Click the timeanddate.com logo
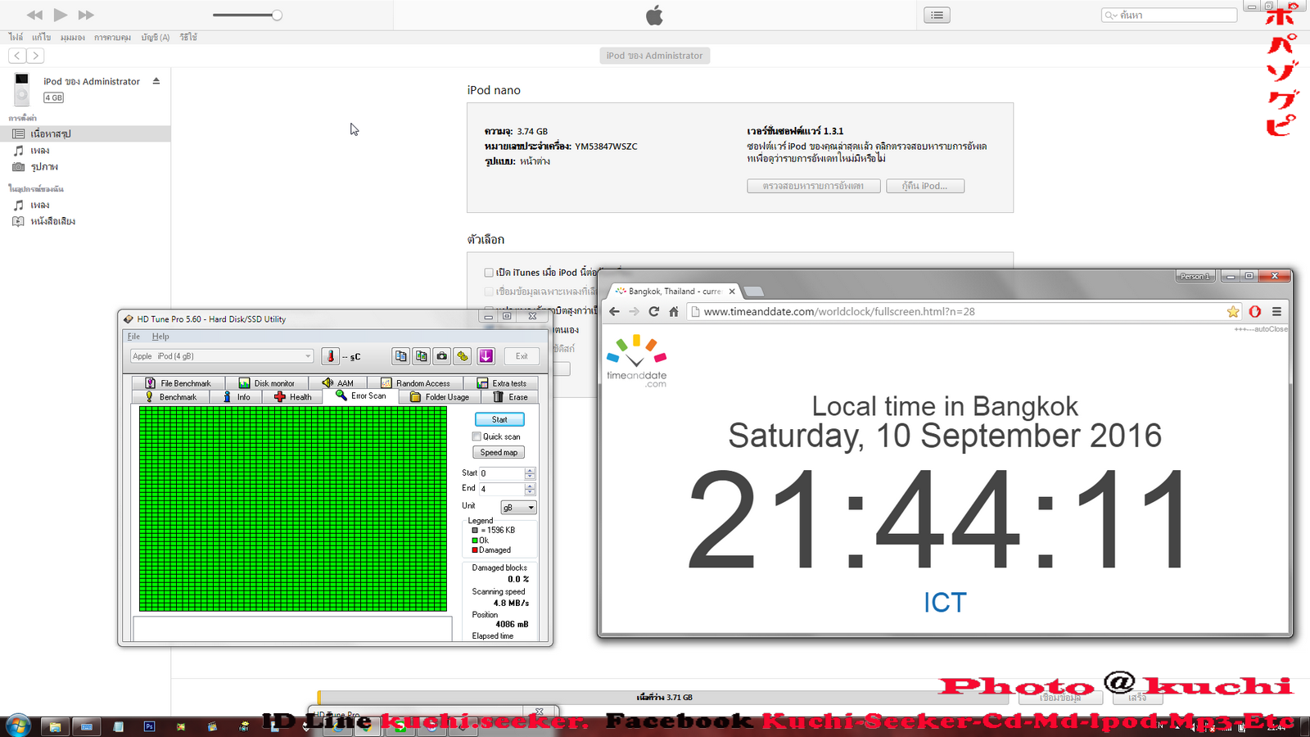This screenshot has height=737, width=1310. 637,361
